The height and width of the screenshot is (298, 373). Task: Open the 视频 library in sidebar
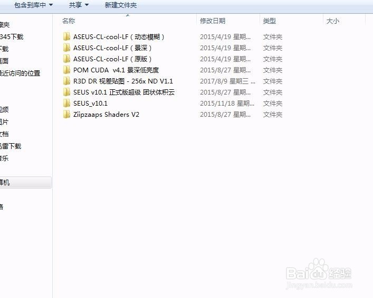pos(4,109)
